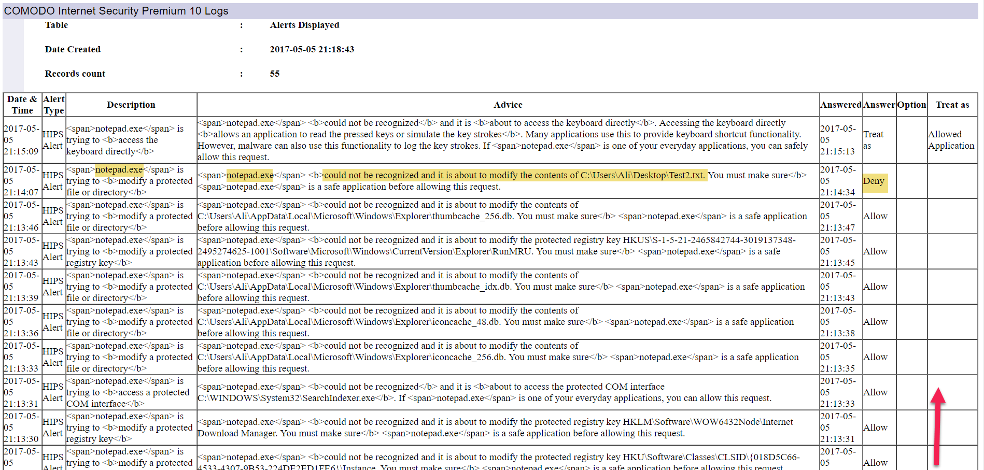The width and height of the screenshot is (984, 470).
Task: Click the advice mentioning thumbcache_256.db
Action: pyautogui.click(x=502, y=216)
